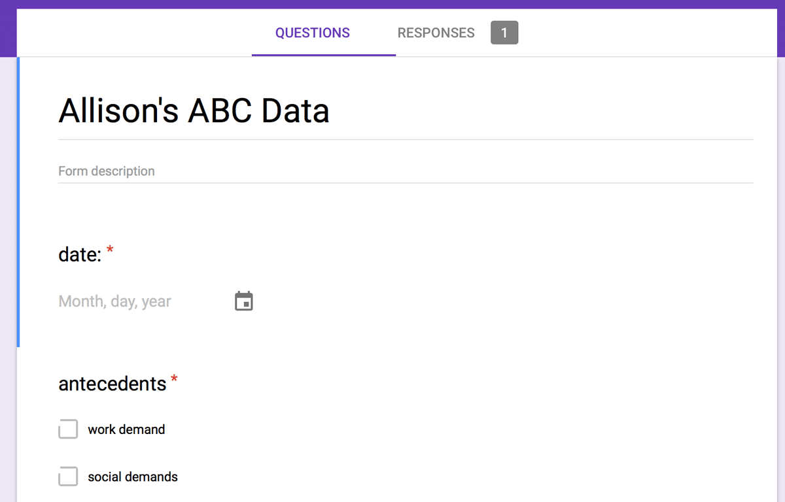Click the divider line under the form title

[406, 138]
